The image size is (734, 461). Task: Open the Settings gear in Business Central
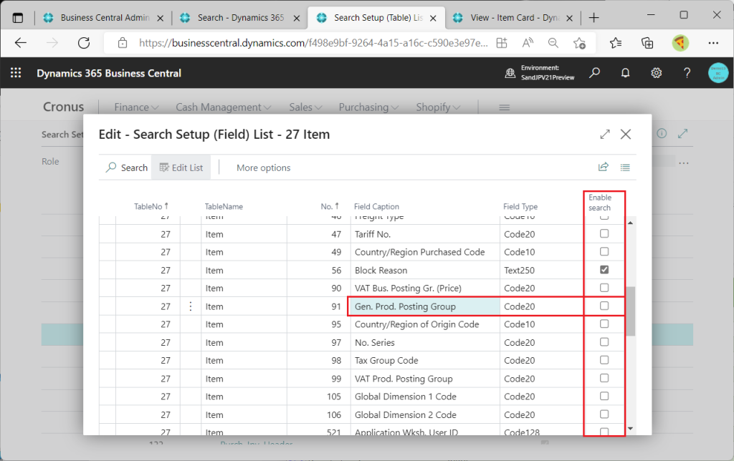click(x=657, y=73)
